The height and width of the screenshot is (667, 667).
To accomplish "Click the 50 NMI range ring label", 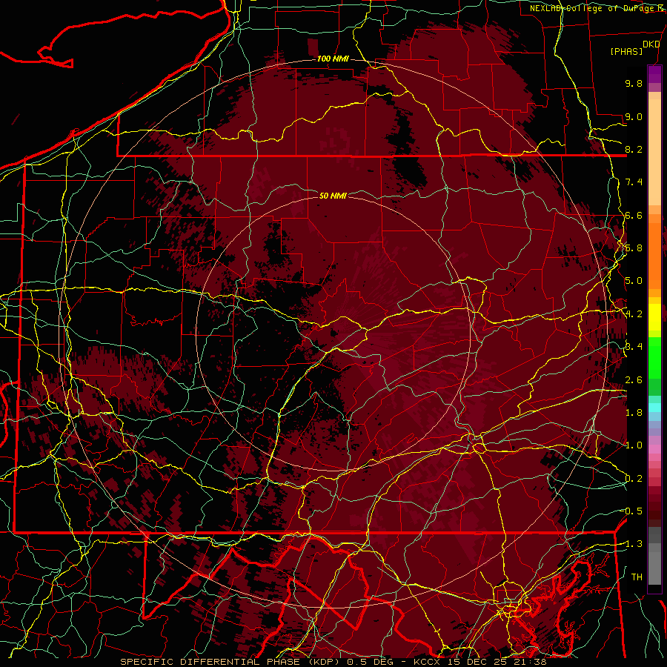I will click(333, 196).
